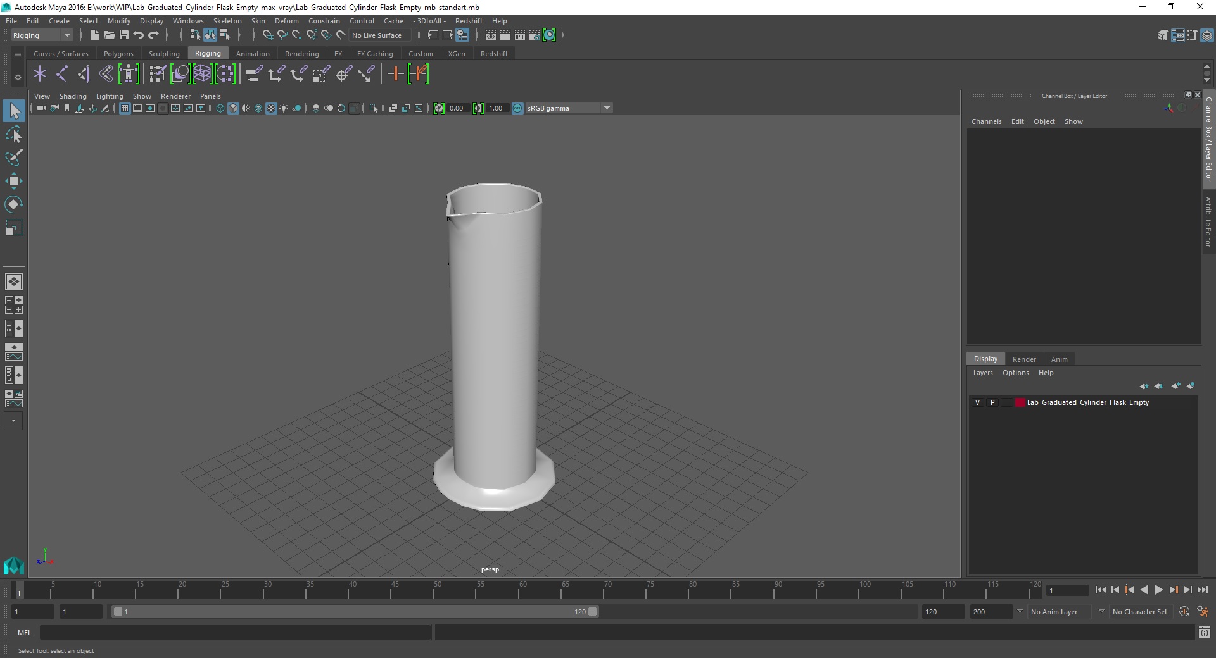Image resolution: width=1216 pixels, height=658 pixels.
Task: Redo action using arrow icon
Action: click(x=153, y=35)
